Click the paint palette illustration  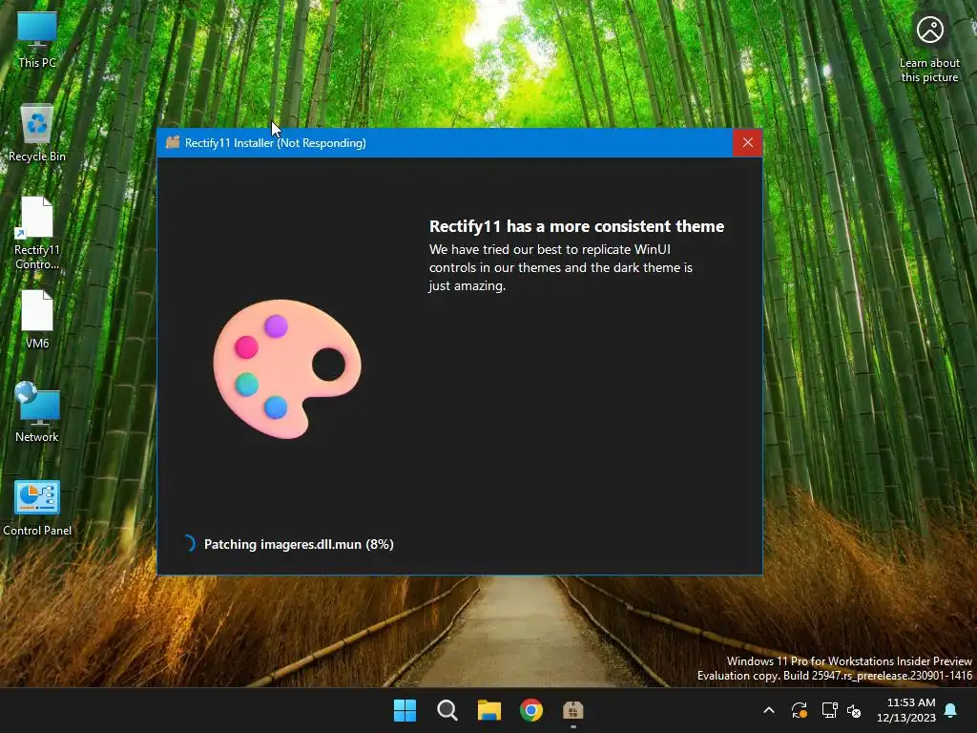pyautogui.click(x=287, y=369)
